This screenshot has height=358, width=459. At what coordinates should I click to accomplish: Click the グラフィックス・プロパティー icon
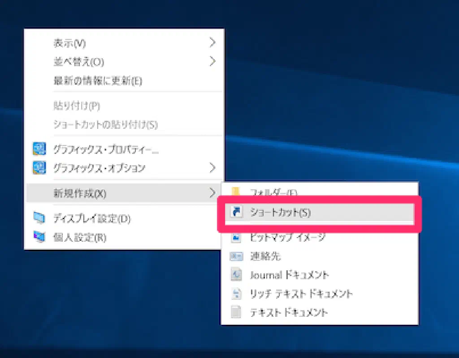pos(39,149)
